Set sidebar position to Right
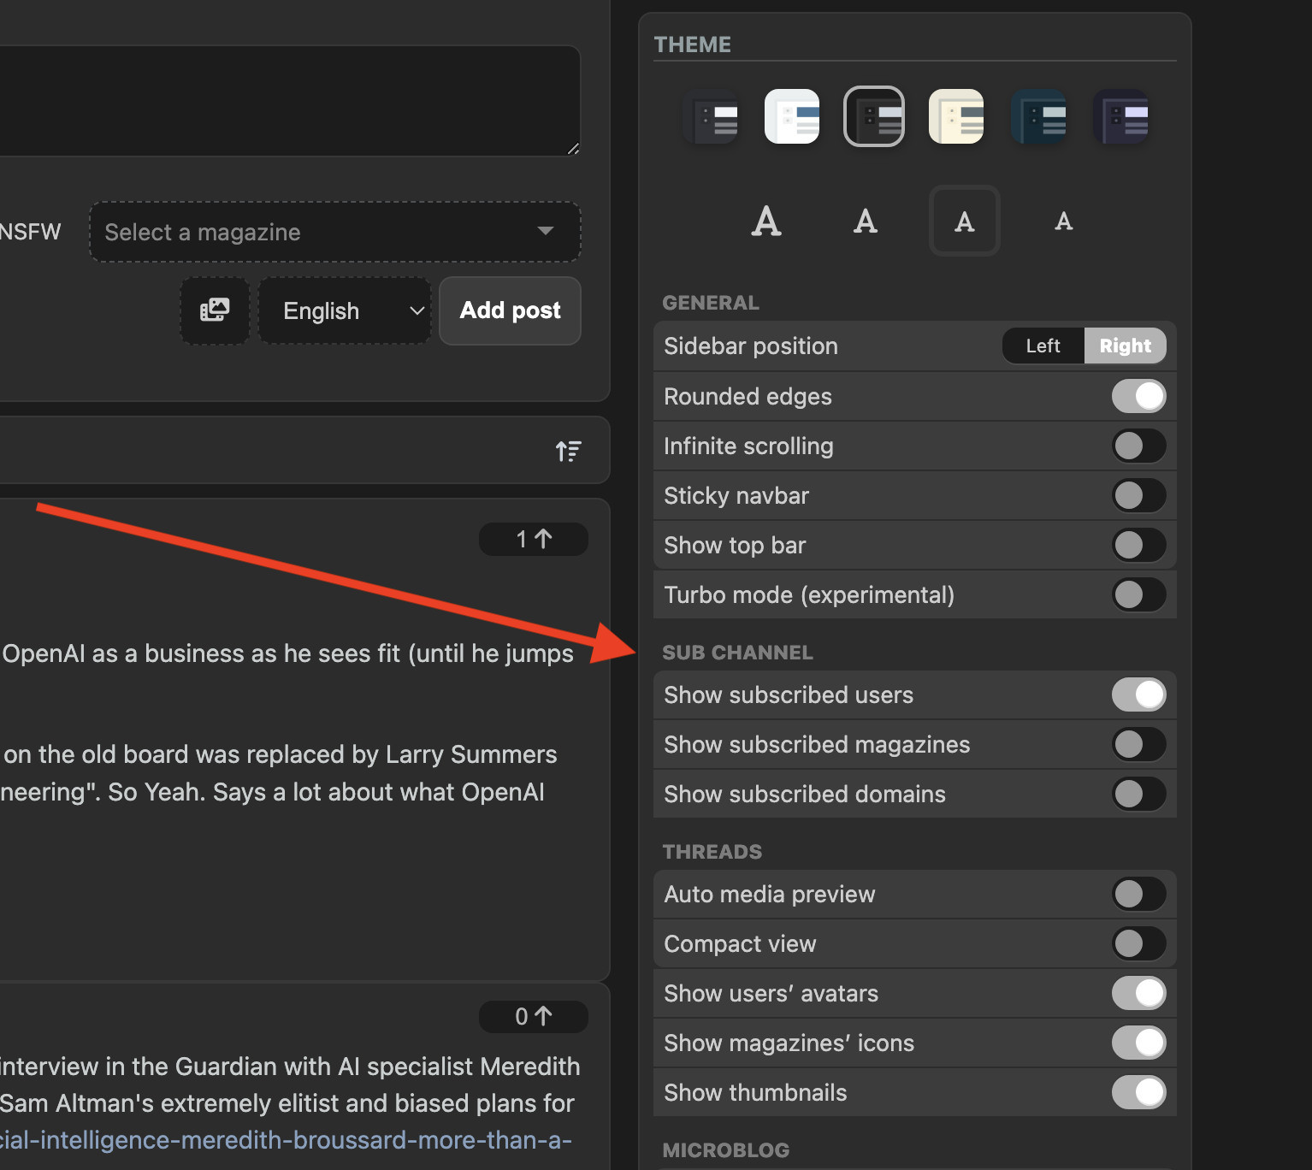The width and height of the screenshot is (1312, 1170). pos(1125,346)
